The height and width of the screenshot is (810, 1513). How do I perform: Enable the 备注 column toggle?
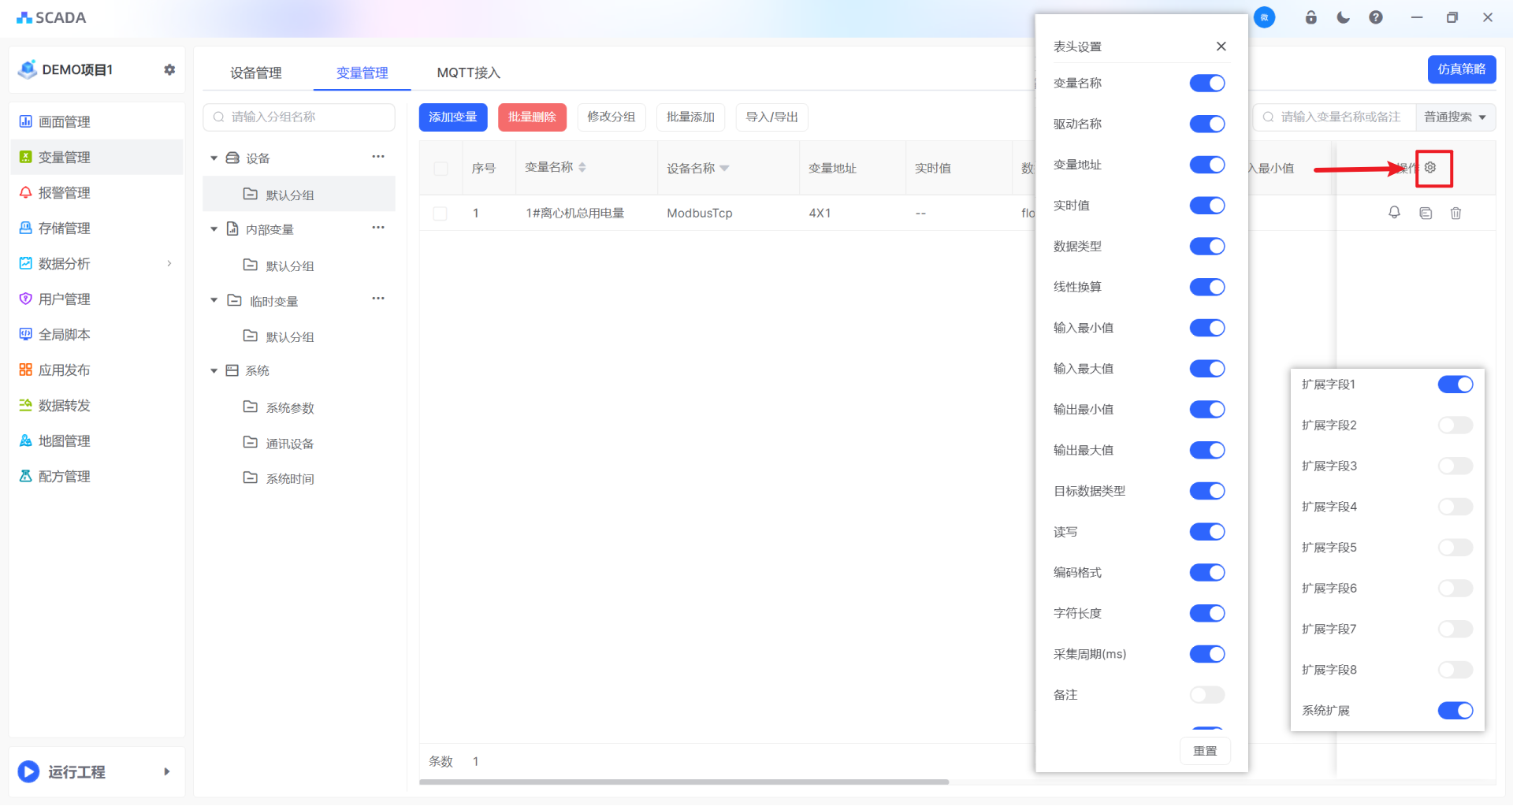tap(1206, 695)
